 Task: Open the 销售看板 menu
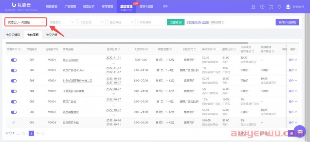point(51,7)
